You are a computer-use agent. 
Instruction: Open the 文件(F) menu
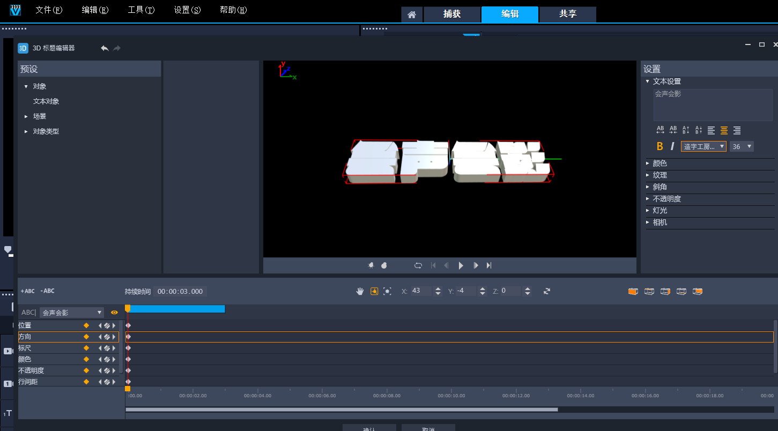(49, 10)
